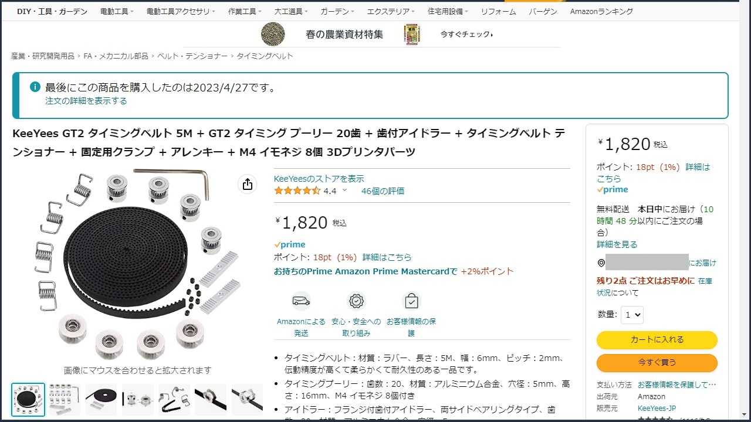The image size is (751, 422).
Task: Click the Prime logo under the price
Action: click(290, 244)
